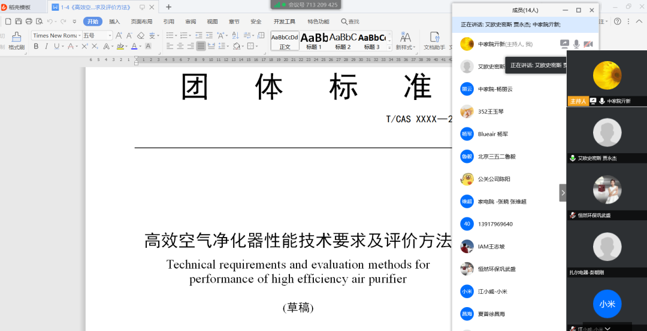Toggle host microphone in members list

(x=576, y=44)
